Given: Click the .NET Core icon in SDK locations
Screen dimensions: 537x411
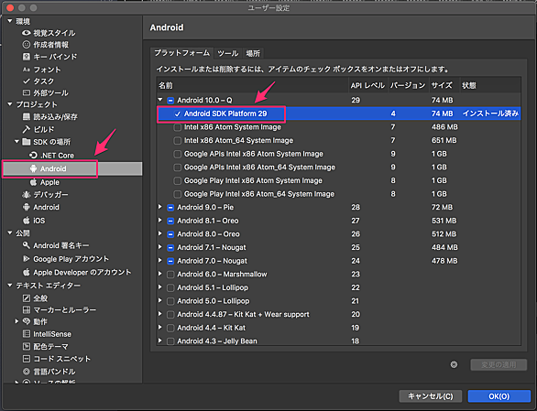Looking at the screenshot, I should (33, 155).
